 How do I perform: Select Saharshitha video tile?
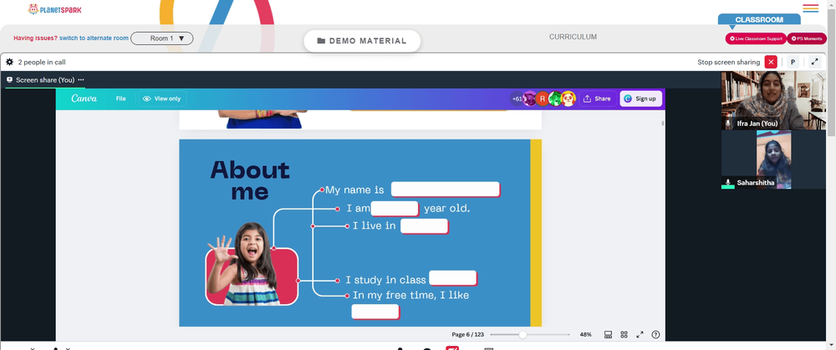point(773,160)
